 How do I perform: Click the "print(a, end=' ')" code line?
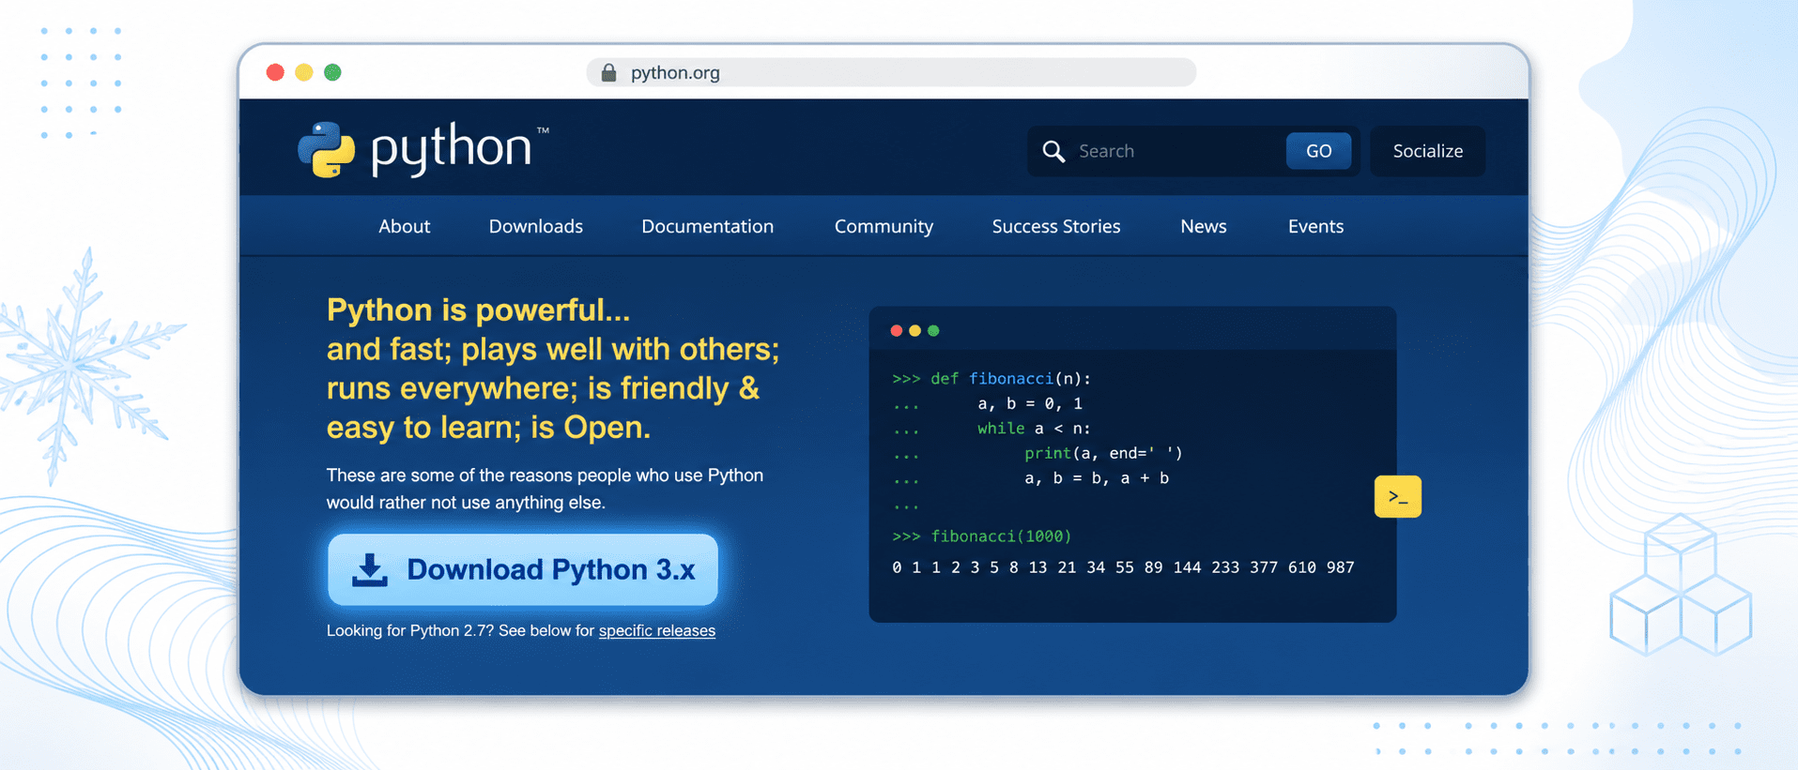click(1103, 453)
